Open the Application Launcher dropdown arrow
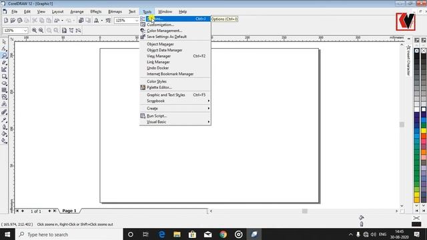This screenshot has height=240, width=427. (102, 21)
